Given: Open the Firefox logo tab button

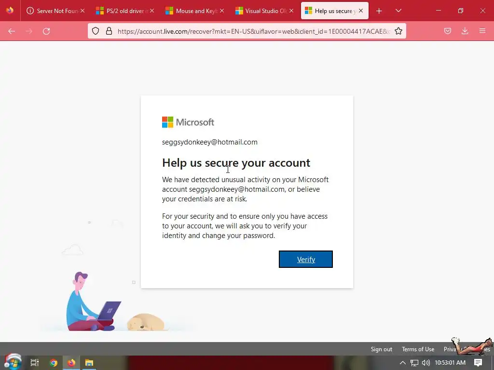Looking at the screenshot, I should click(10, 11).
